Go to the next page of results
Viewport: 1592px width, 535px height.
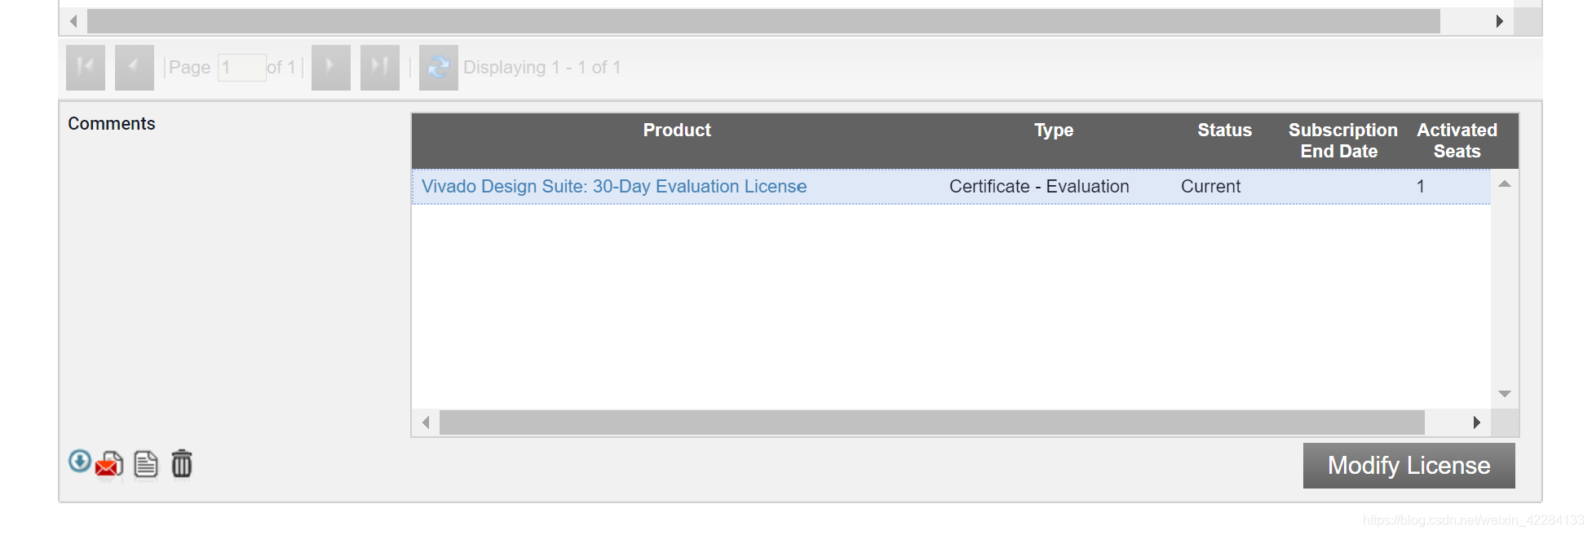click(x=331, y=67)
